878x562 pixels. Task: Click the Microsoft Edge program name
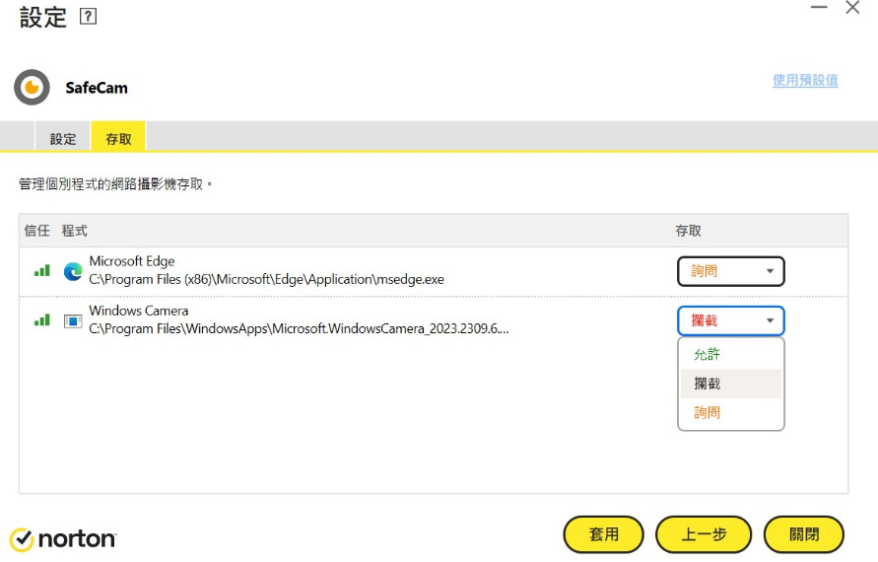132,261
